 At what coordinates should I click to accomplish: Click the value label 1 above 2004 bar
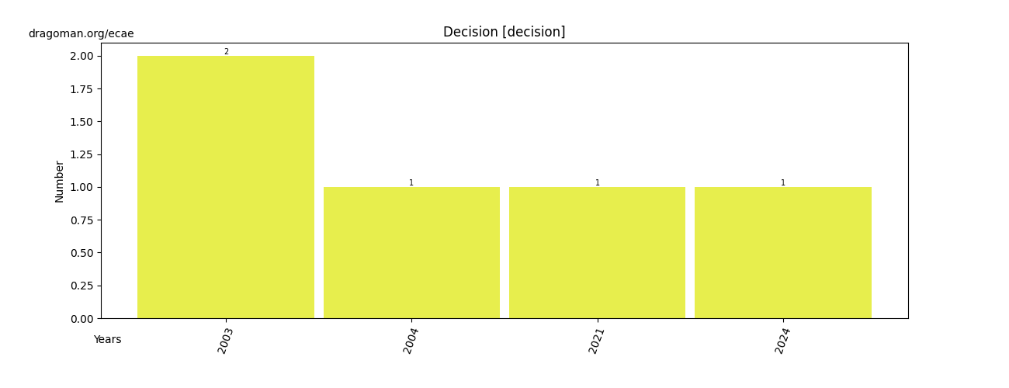(x=411, y=183)
